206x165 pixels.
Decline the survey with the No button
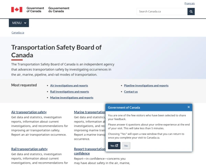coord(126,145)
